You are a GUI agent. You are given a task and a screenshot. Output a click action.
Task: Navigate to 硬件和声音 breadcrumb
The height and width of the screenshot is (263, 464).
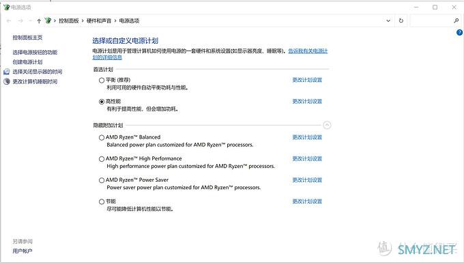tap(99, 20)
